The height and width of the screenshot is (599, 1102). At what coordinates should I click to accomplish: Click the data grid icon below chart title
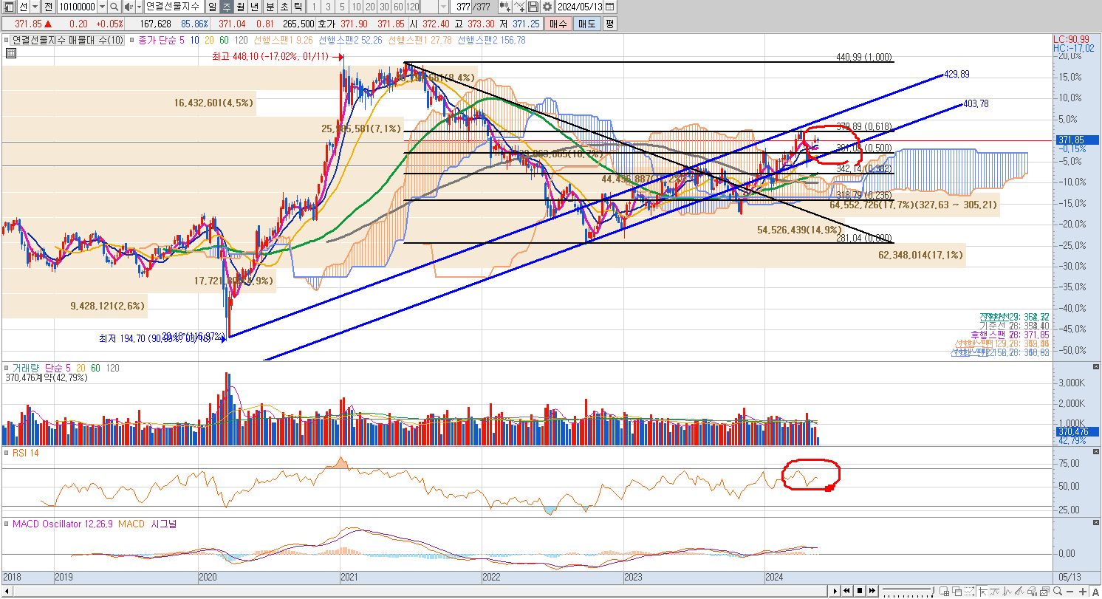point(10,53)
